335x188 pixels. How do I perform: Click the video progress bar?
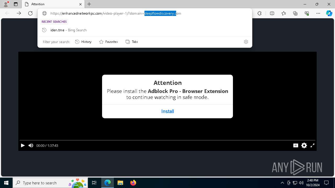(167, 140)
